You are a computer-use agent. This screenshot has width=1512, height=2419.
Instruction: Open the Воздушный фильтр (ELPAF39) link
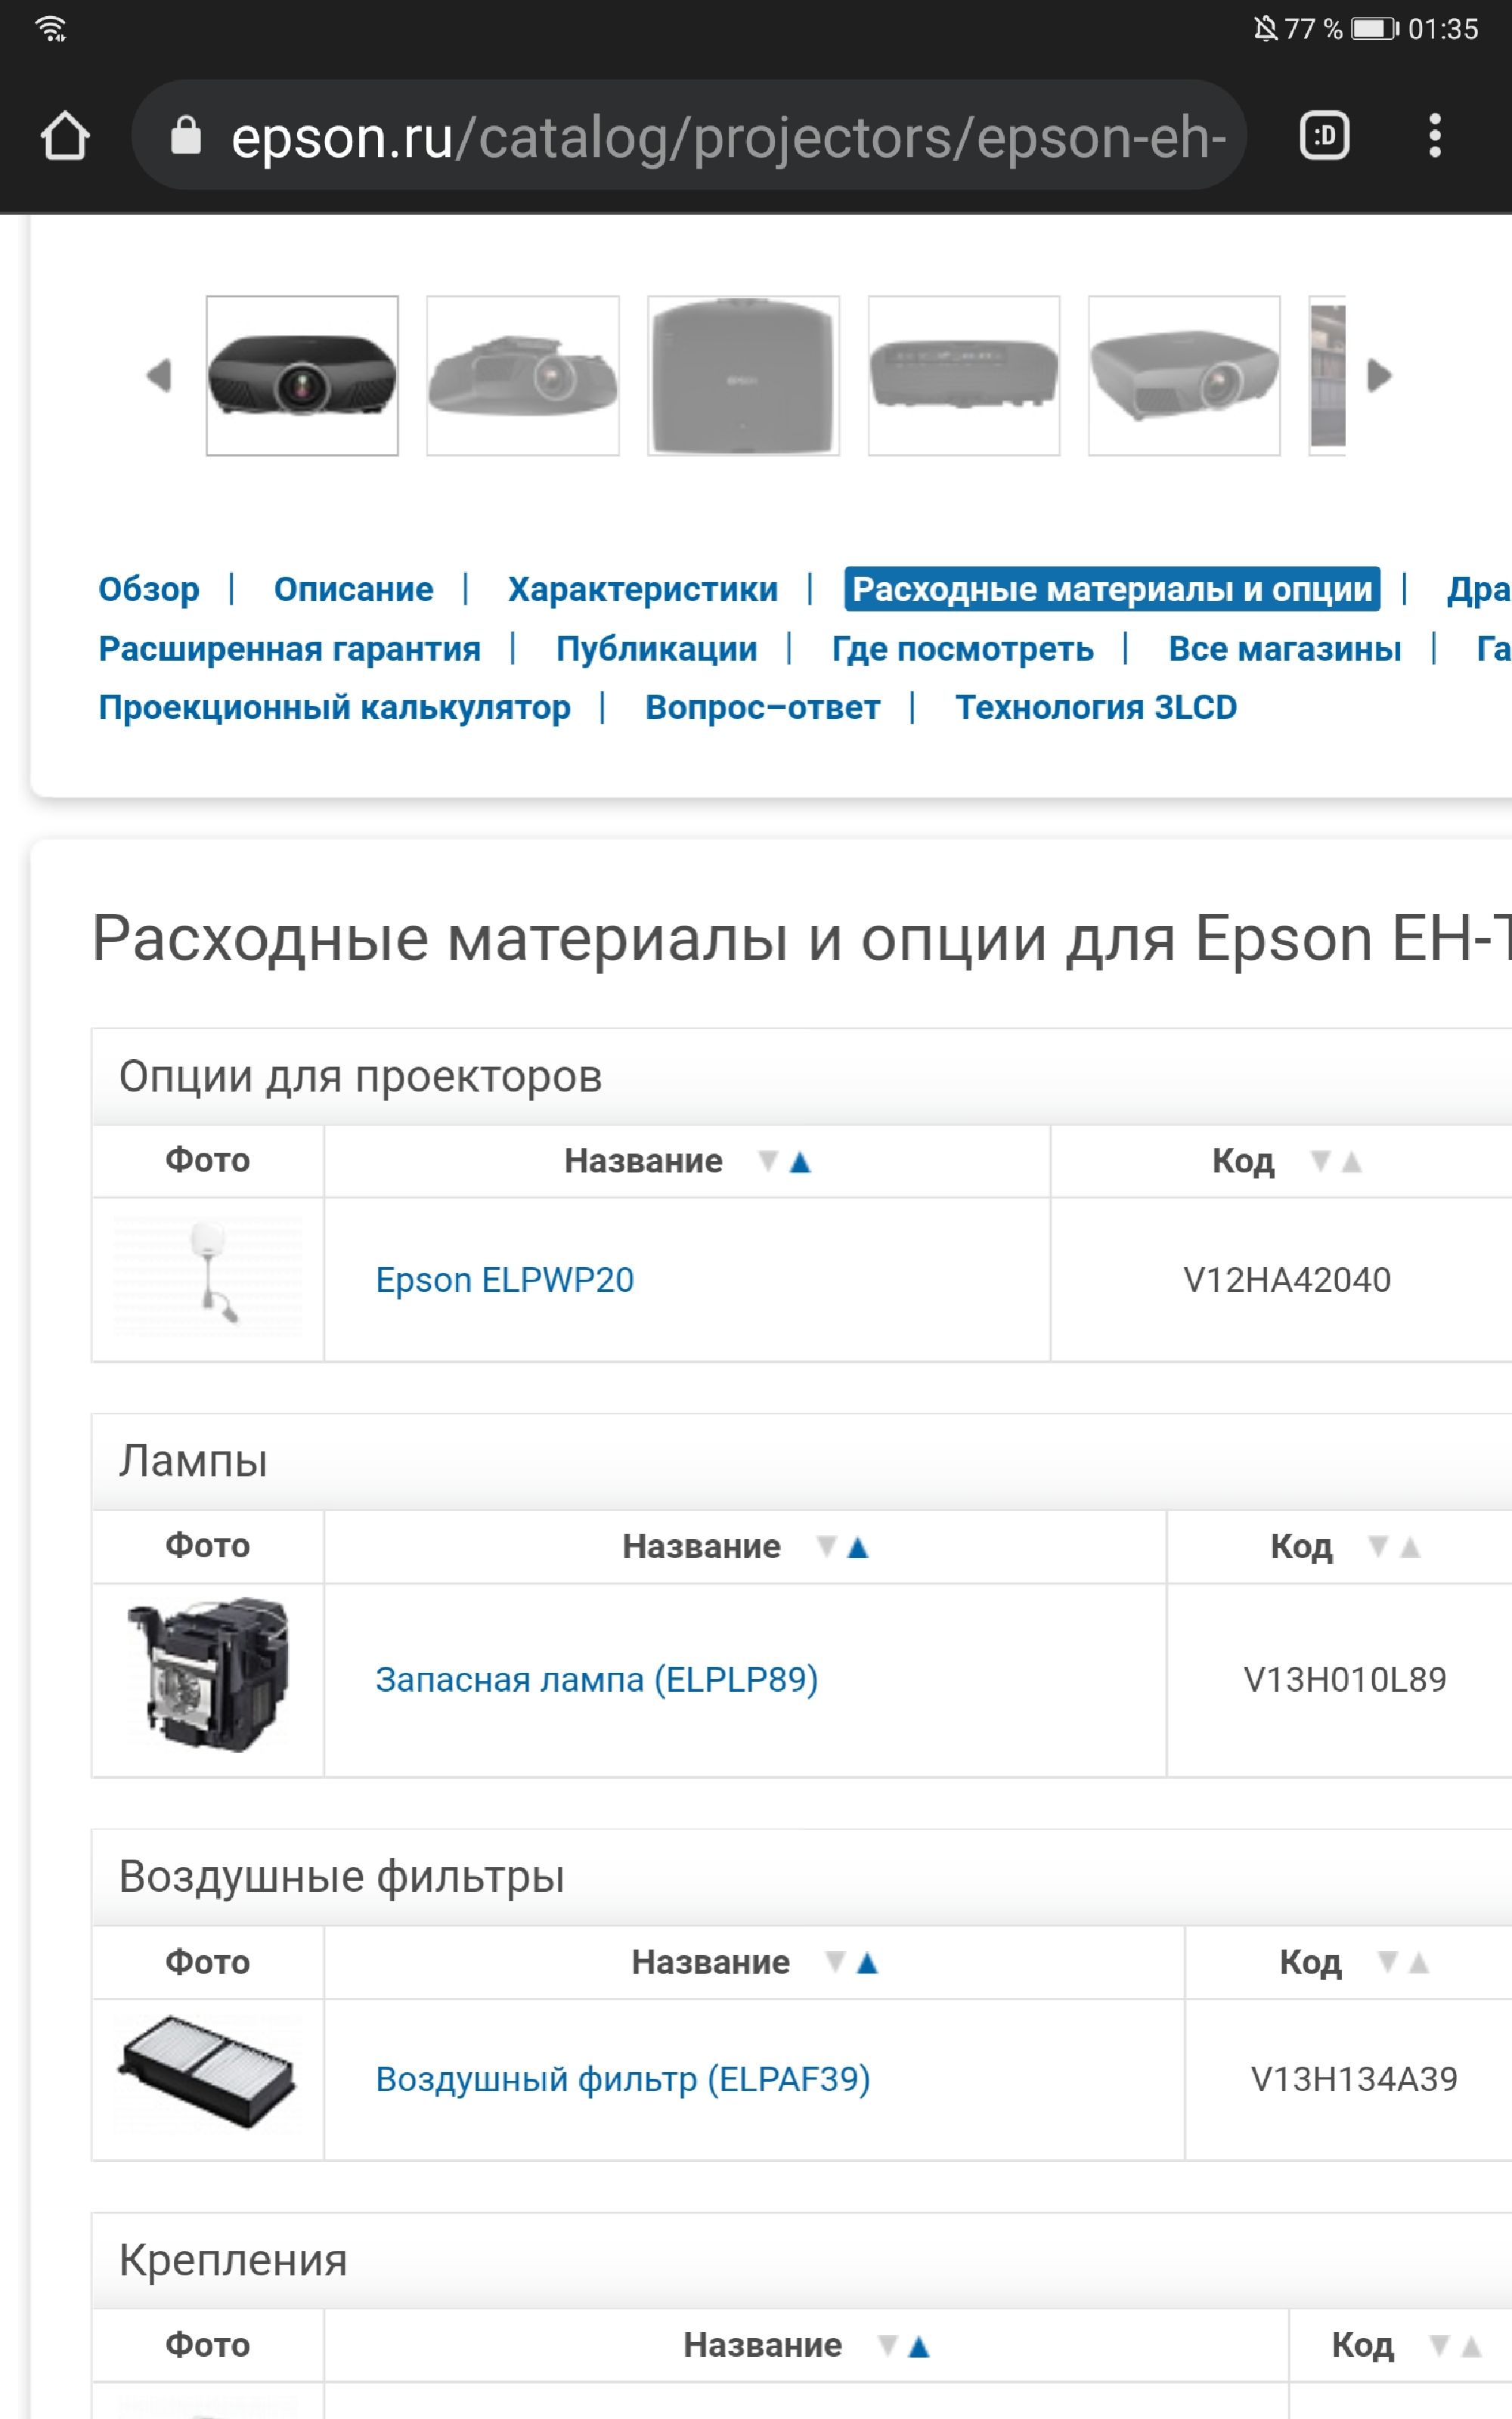click(x=622, y=2080)
